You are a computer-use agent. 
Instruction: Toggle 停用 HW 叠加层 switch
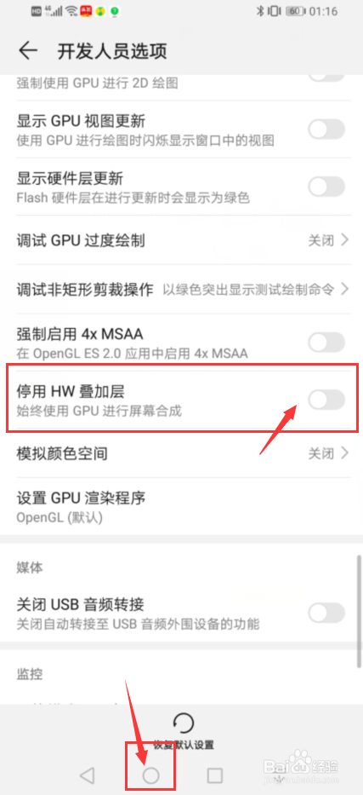tap(326, 400)
